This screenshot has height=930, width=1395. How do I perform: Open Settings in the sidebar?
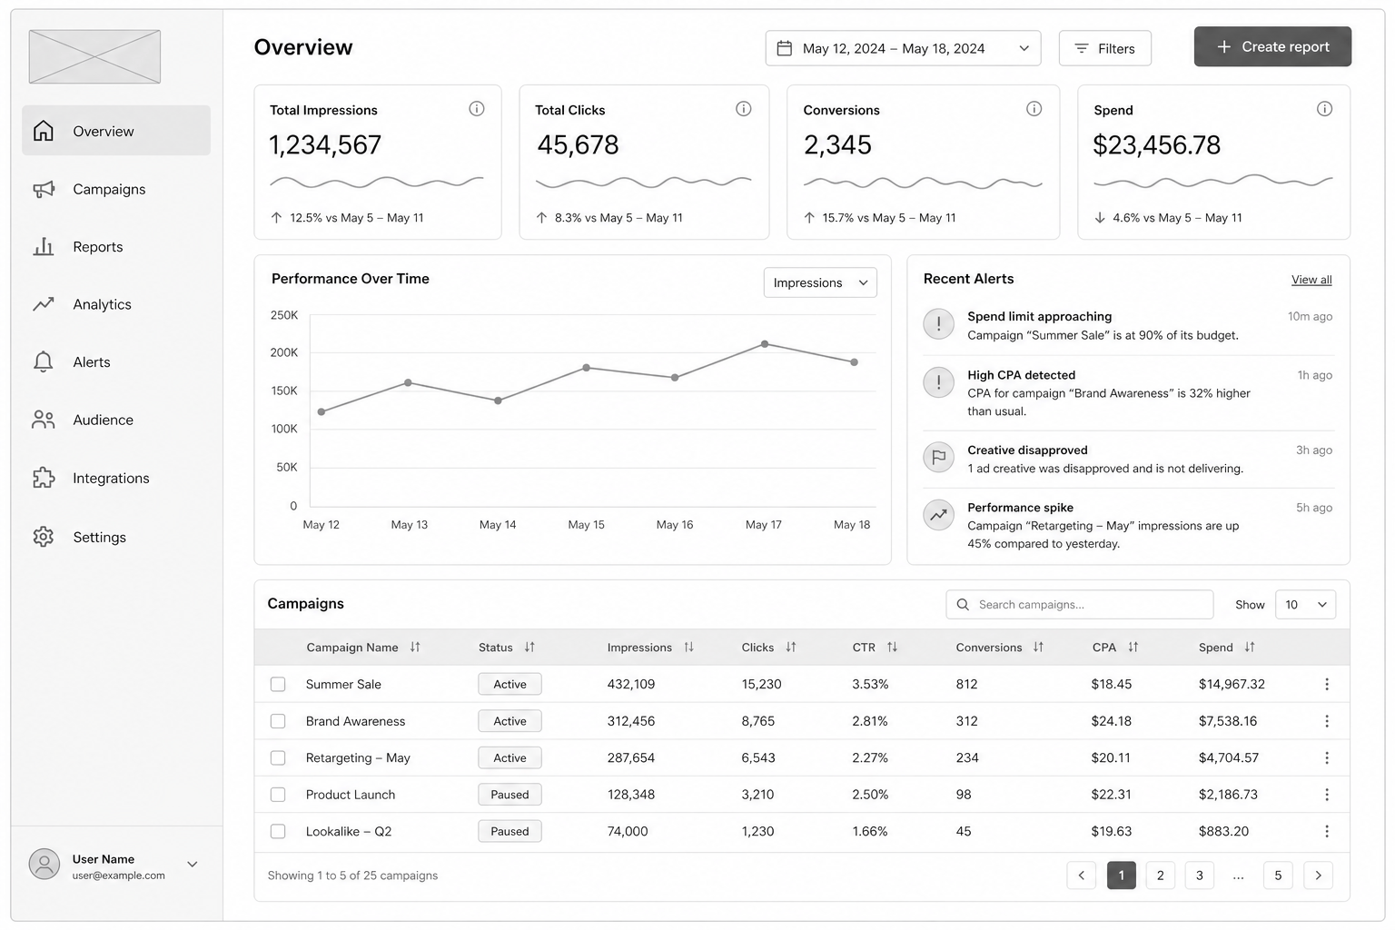(116, 537)
